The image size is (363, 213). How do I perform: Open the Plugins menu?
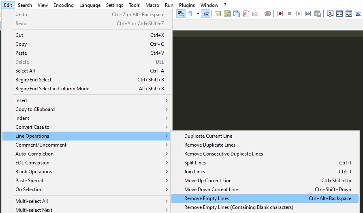point(187,5)
